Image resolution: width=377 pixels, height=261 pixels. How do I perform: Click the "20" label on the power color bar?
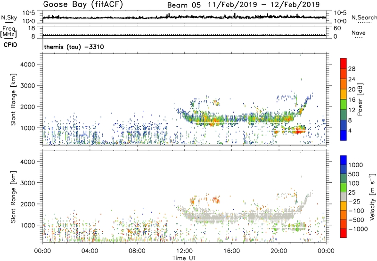[352, 90]
